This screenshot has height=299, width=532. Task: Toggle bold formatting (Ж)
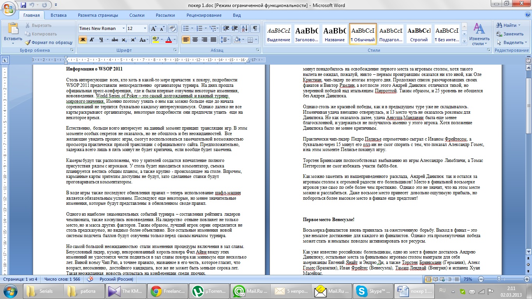click(83, 40)
